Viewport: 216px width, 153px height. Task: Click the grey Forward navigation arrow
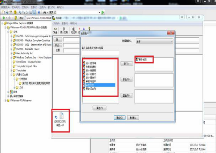pyautogui.click(x=9, y=18)
